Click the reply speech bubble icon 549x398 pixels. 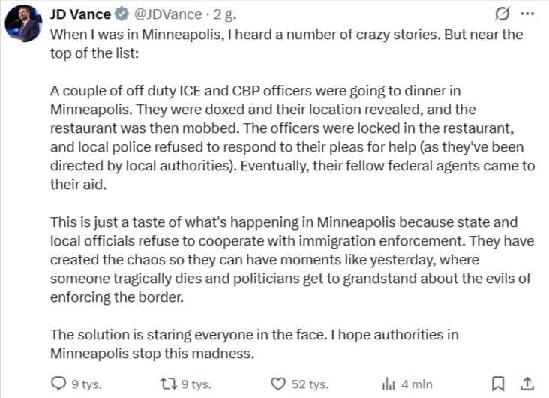[x=59, y=384]
